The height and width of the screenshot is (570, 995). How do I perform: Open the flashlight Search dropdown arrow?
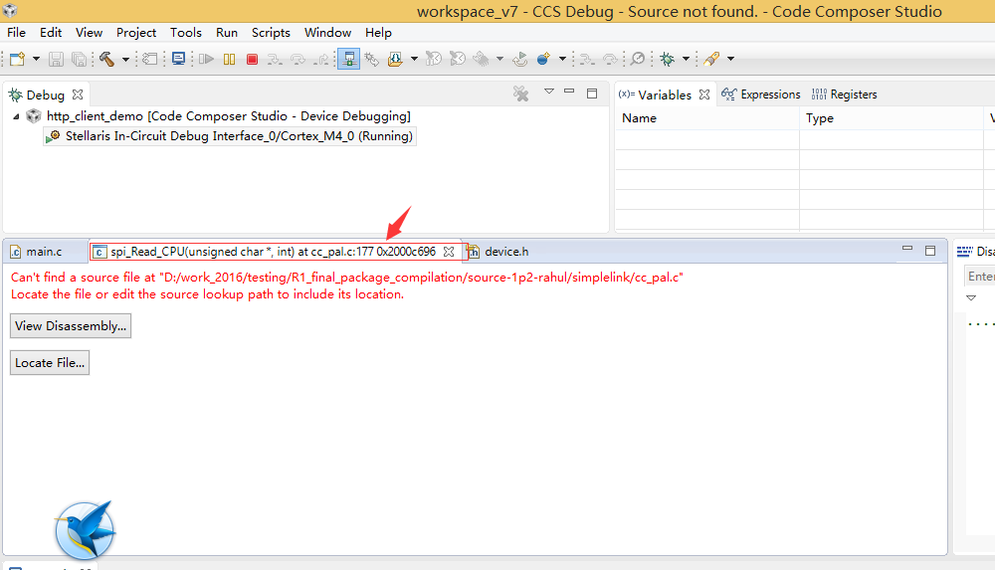pyautogui.click(x=731, y=59)
